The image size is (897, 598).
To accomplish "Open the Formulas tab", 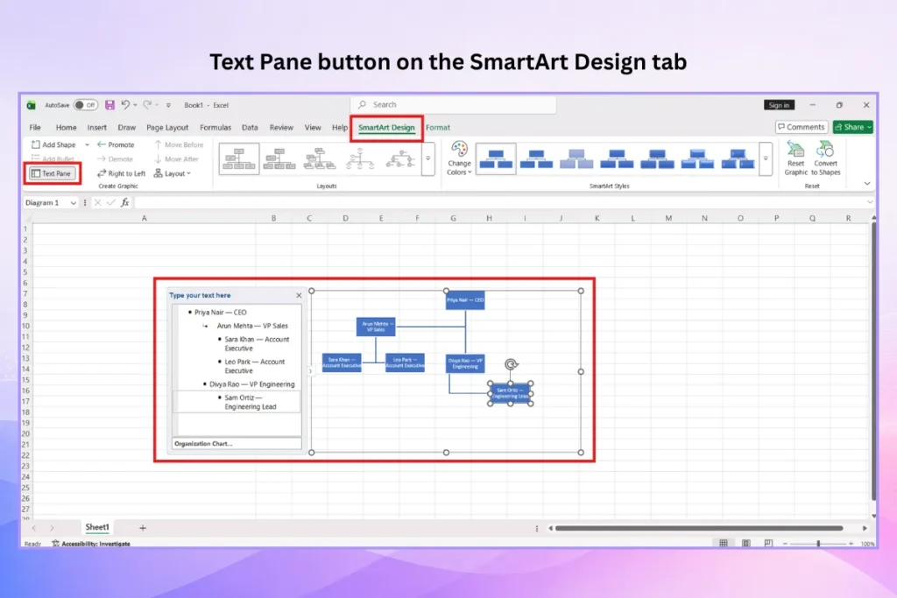I will click(215, 128).
